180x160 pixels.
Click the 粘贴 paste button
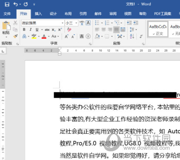[x=6, y=28]
